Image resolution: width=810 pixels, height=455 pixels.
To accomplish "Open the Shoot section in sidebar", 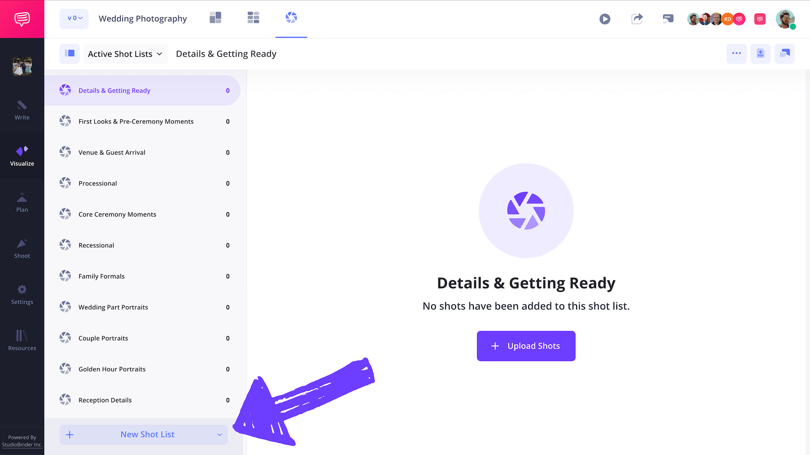I will pos(22,249).
